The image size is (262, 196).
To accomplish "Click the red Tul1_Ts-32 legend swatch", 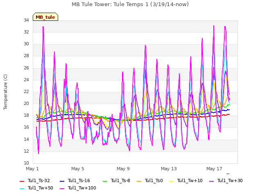I will [22, 181].
